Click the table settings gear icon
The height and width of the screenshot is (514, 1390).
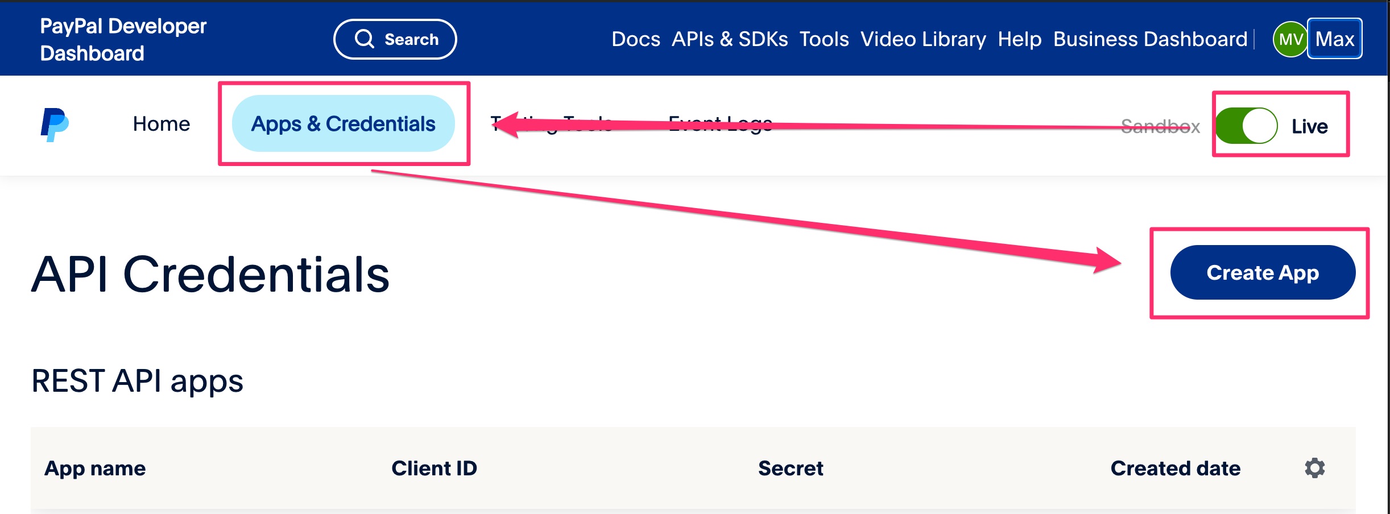pos(1314,468)
